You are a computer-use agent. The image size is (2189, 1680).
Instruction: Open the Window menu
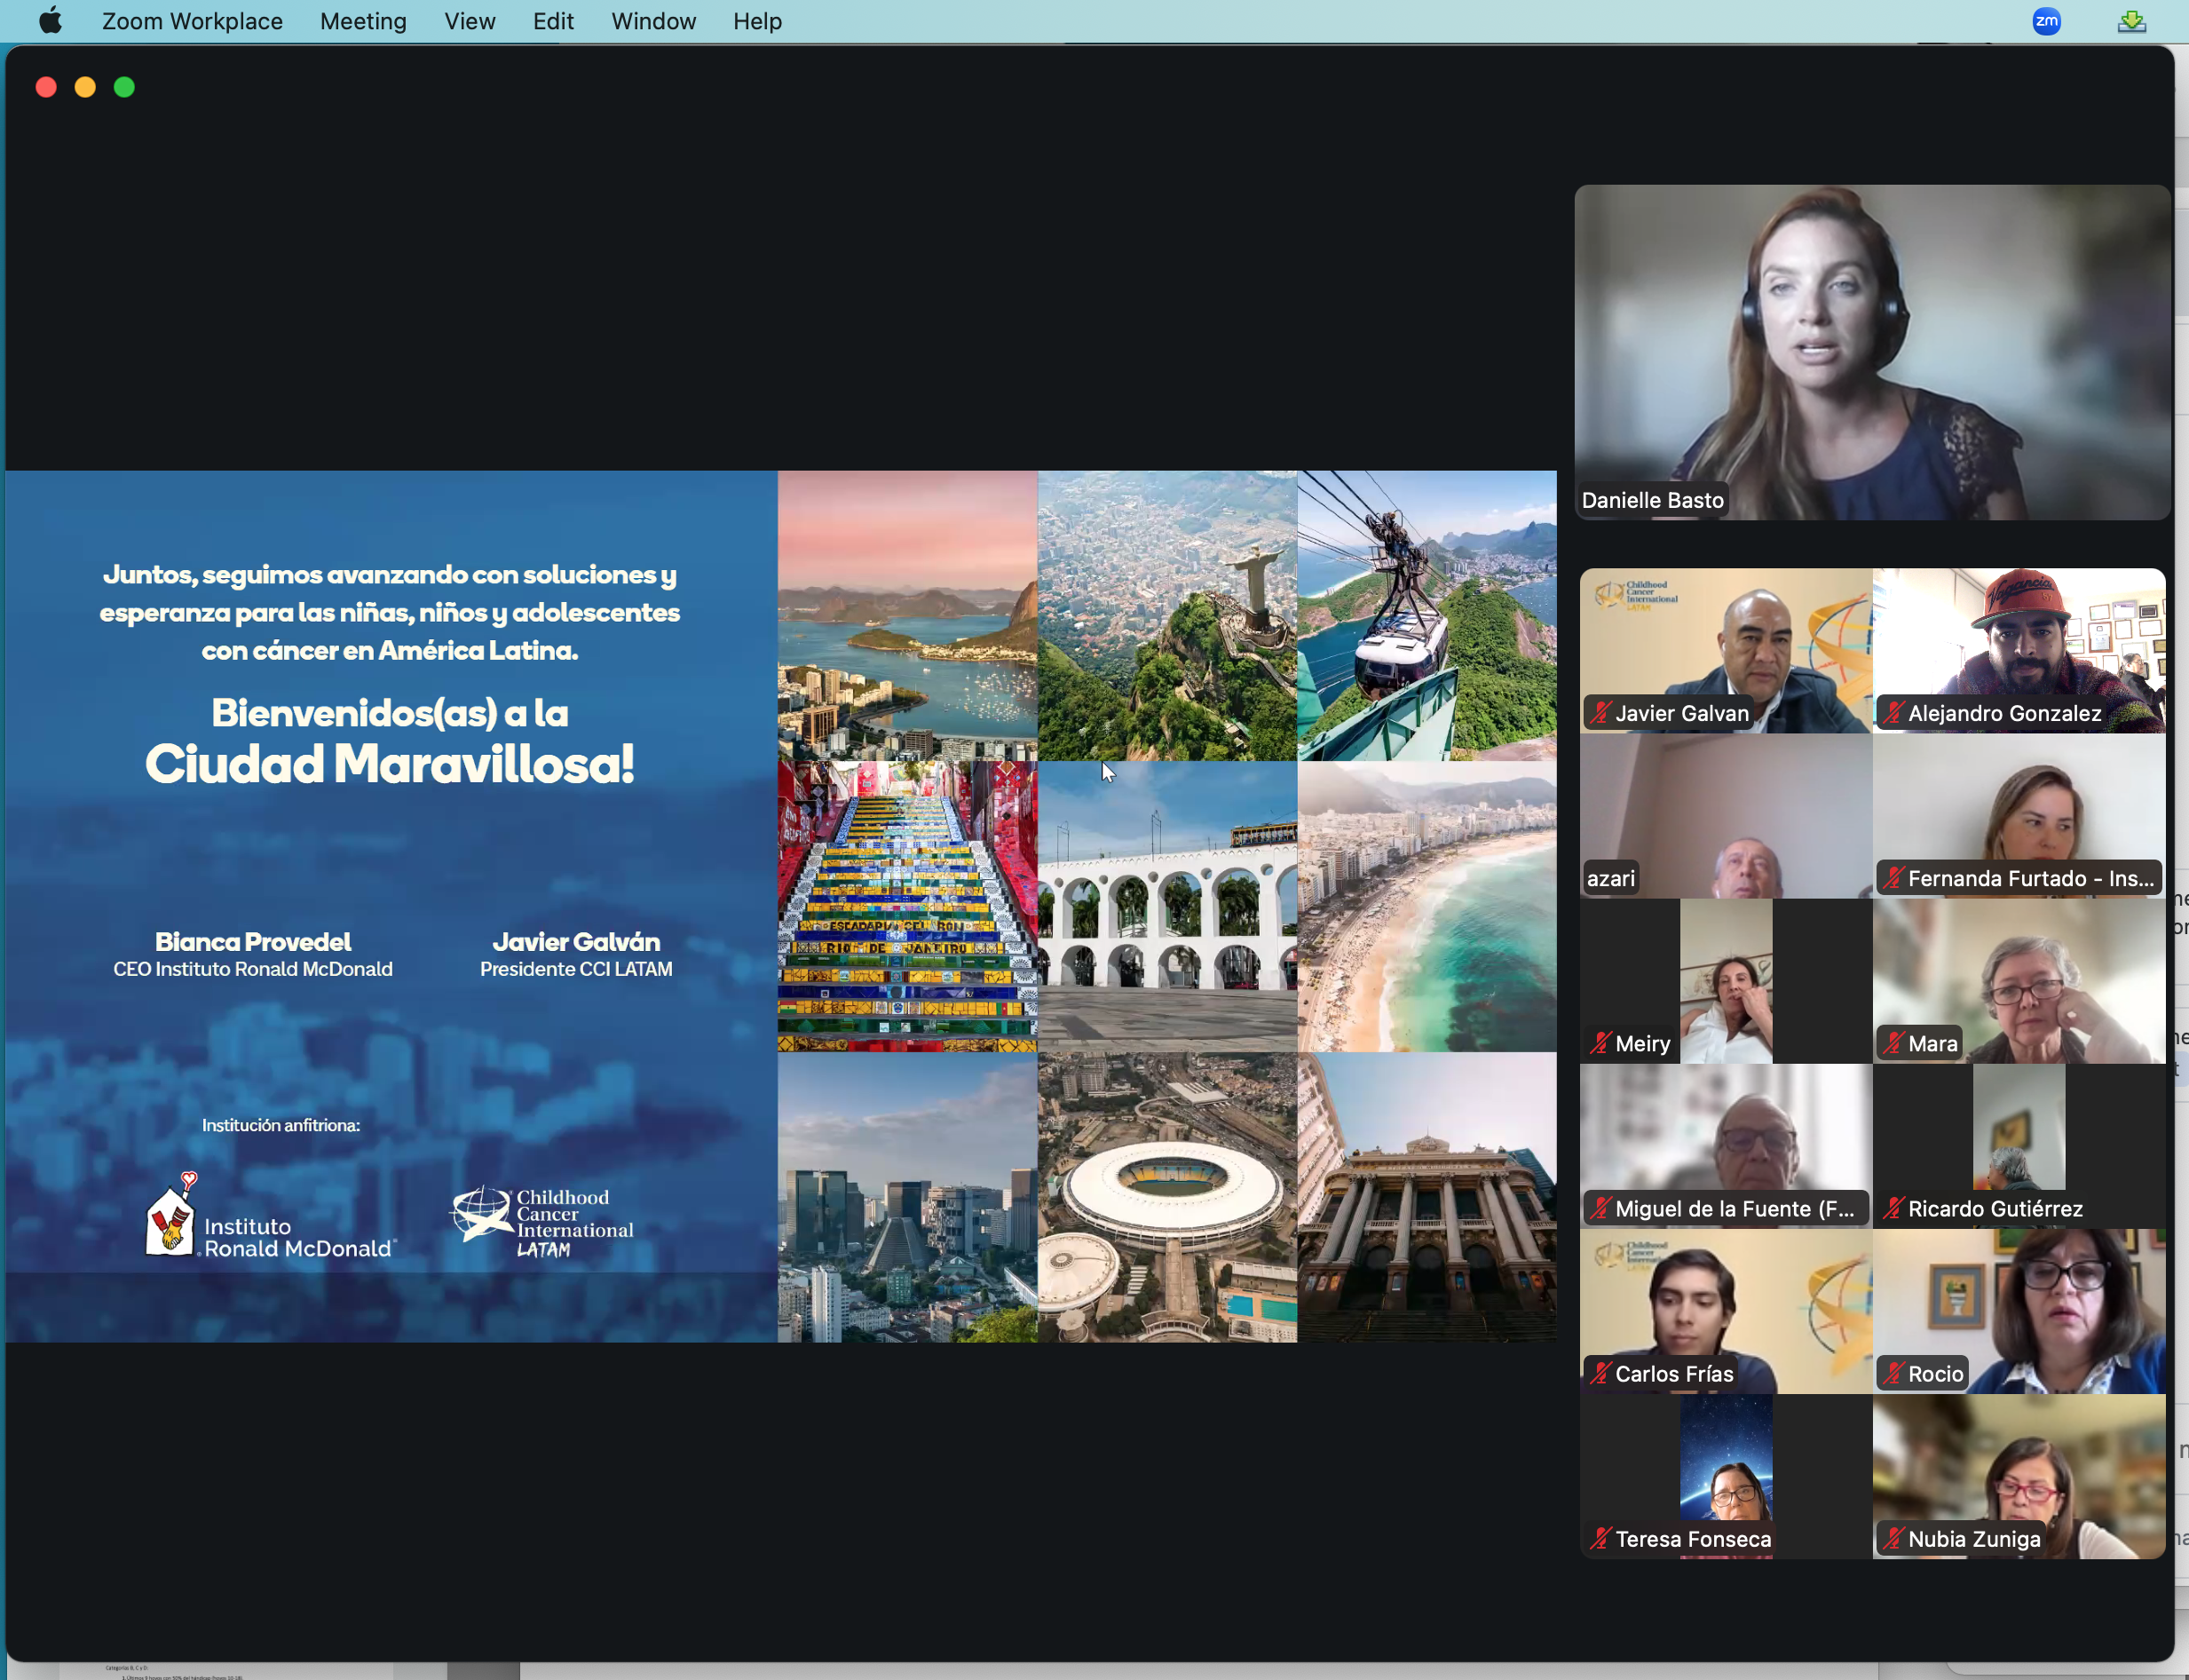point(652,20)
